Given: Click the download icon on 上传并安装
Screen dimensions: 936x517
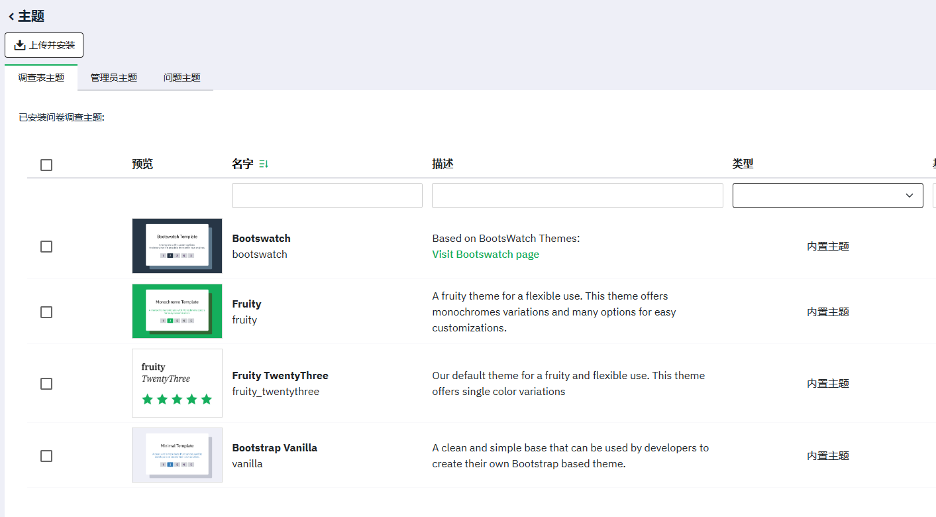Looking at the screenshot, I should (x=20, y=45).
